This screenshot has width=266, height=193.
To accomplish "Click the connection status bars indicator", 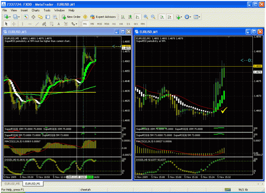I will tap(228, 190).
